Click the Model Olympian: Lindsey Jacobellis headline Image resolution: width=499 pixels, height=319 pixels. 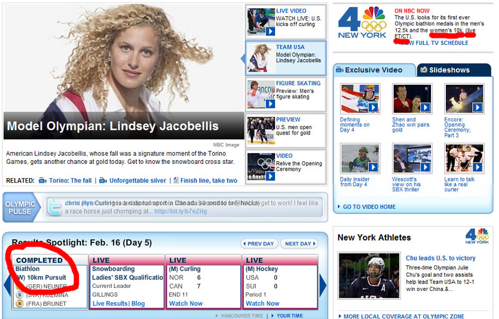[113, 126]
